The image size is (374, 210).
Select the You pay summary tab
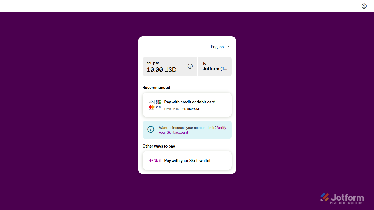pos(170,66)
